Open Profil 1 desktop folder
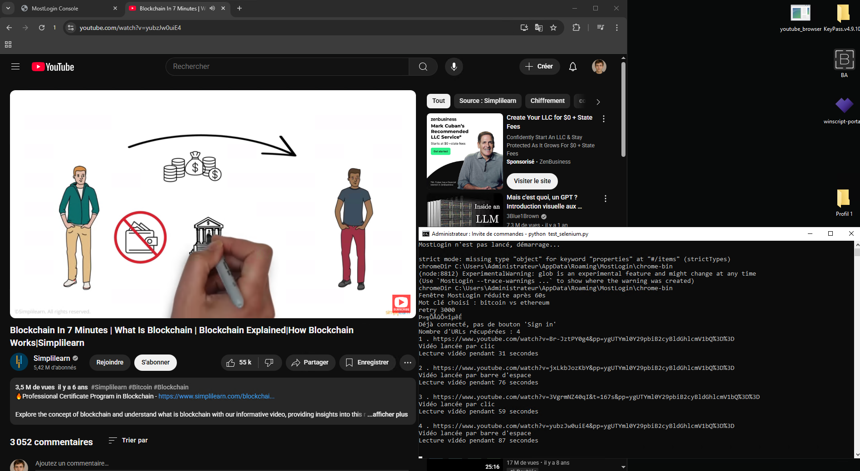This screenshot has width=860, height=471. (844, 203)
